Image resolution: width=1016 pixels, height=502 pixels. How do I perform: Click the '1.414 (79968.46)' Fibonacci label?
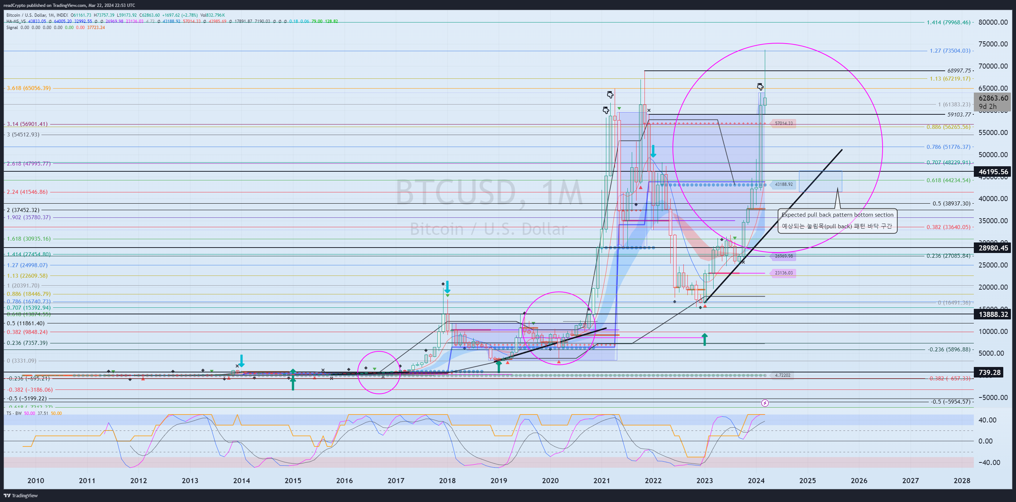tap(948, 23)
